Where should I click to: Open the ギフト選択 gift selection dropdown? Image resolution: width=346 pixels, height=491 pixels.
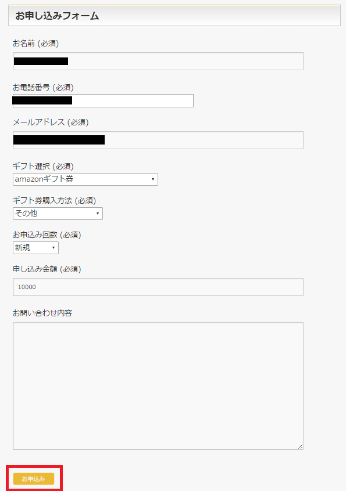[85, 179]
